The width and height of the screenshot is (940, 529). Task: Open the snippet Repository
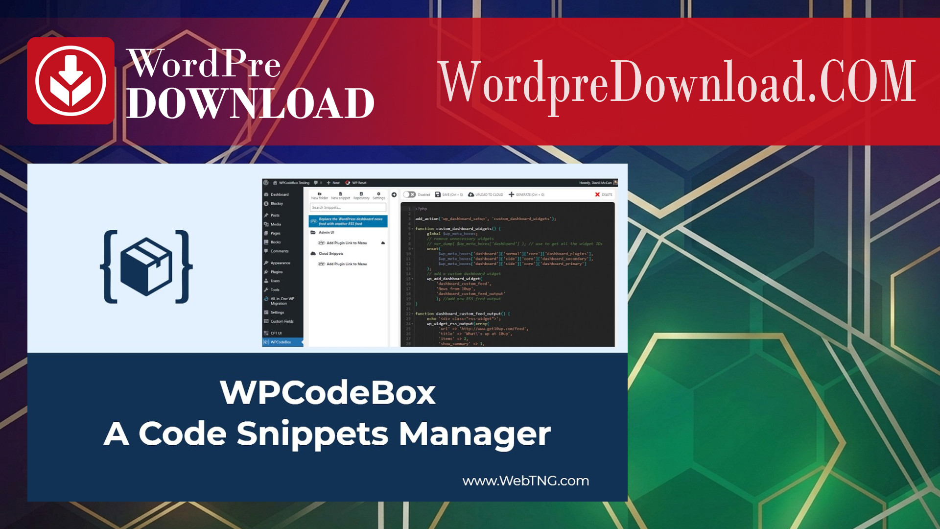point(361,195)
